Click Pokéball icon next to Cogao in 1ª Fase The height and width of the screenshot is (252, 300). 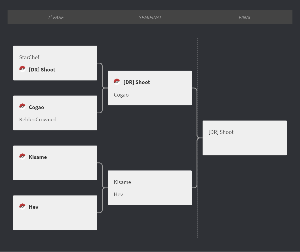[22, 107]
